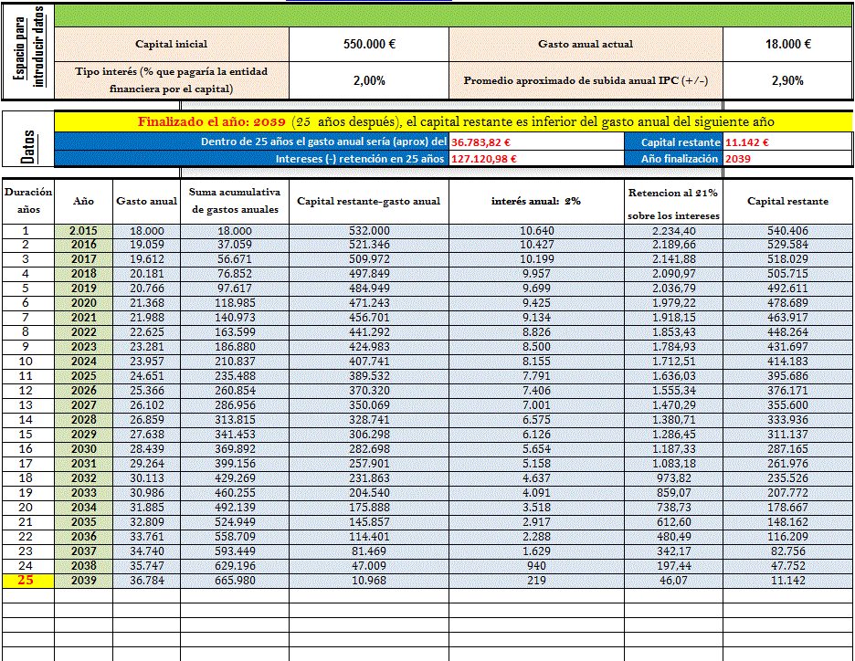Click the interés anual: 2% header

tap(536, 201)
